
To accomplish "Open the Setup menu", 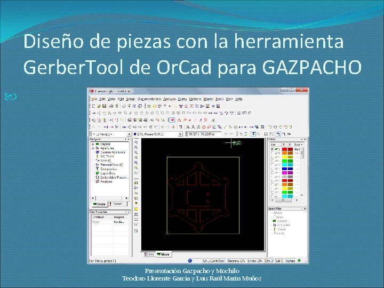I will tap(131, 99).
